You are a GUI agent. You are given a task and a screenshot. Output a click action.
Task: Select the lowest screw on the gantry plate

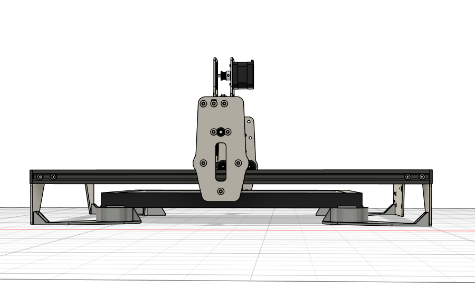click(x=221, y=191)
